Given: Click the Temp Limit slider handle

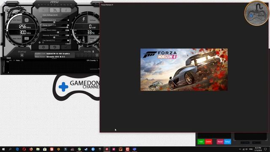Looking at the screenshot, I should click(x=67, y=27).
